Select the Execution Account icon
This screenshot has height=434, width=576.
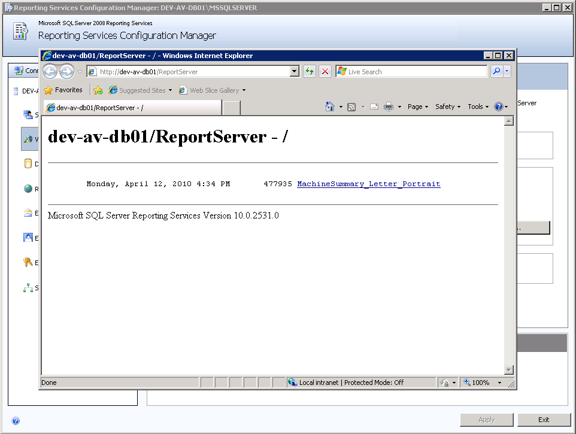point(29,237)
